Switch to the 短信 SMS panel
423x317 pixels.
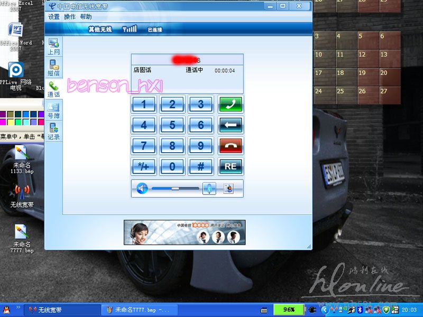click(53, 68)
